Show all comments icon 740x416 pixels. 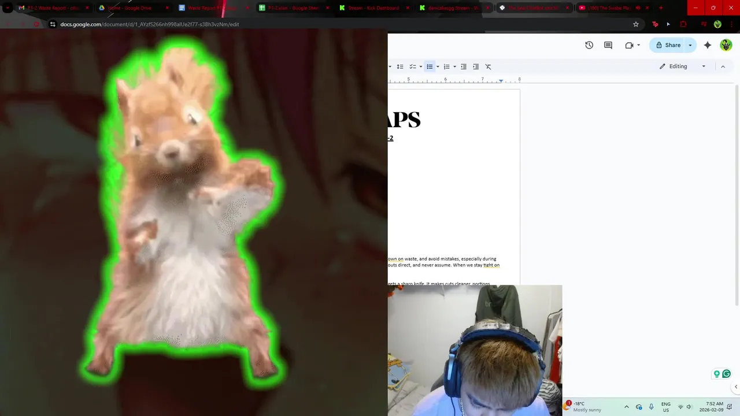point(608,45)
